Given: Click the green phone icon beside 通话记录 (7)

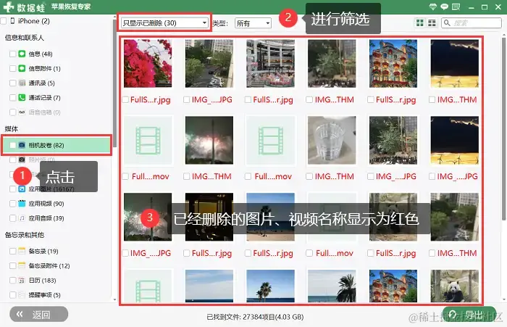Looking at the screenshot, I should [22, 97].
